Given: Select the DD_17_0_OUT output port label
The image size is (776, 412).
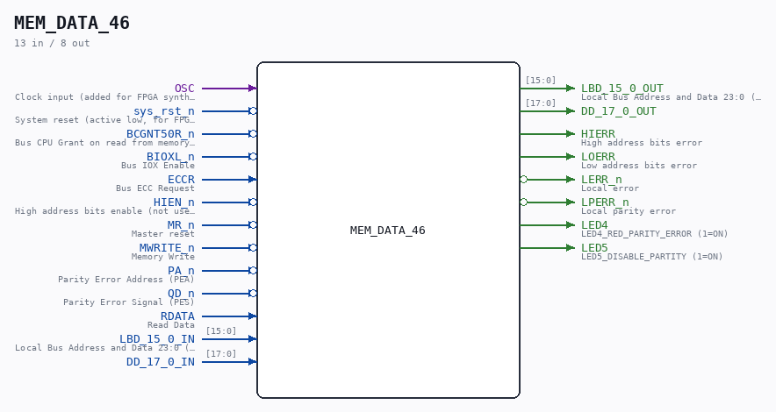Looking at the screenshot, I should click(x=619, y=111).
